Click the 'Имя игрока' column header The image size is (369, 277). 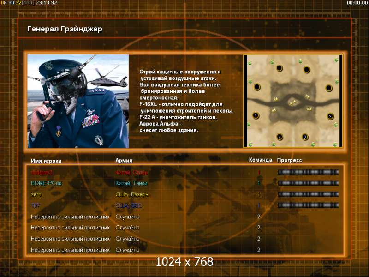click(x=46, y=161)
